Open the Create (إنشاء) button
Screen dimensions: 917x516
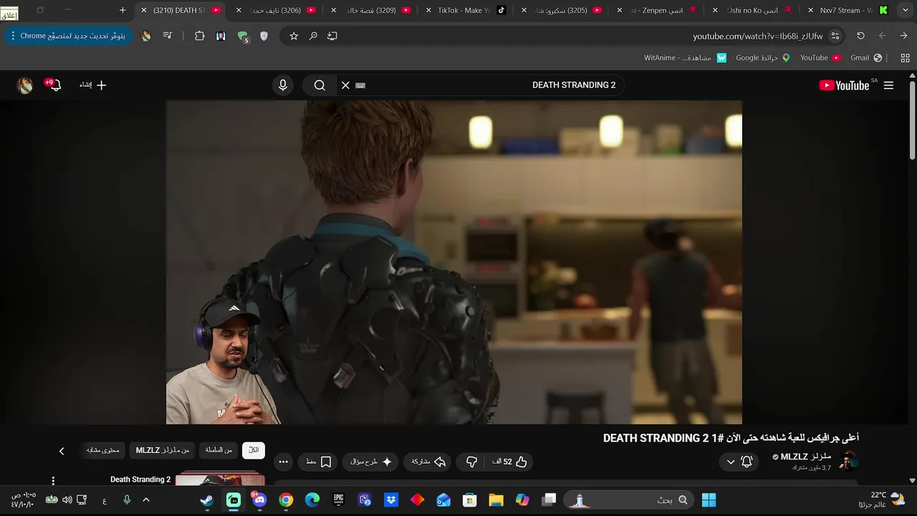[93, 85]
